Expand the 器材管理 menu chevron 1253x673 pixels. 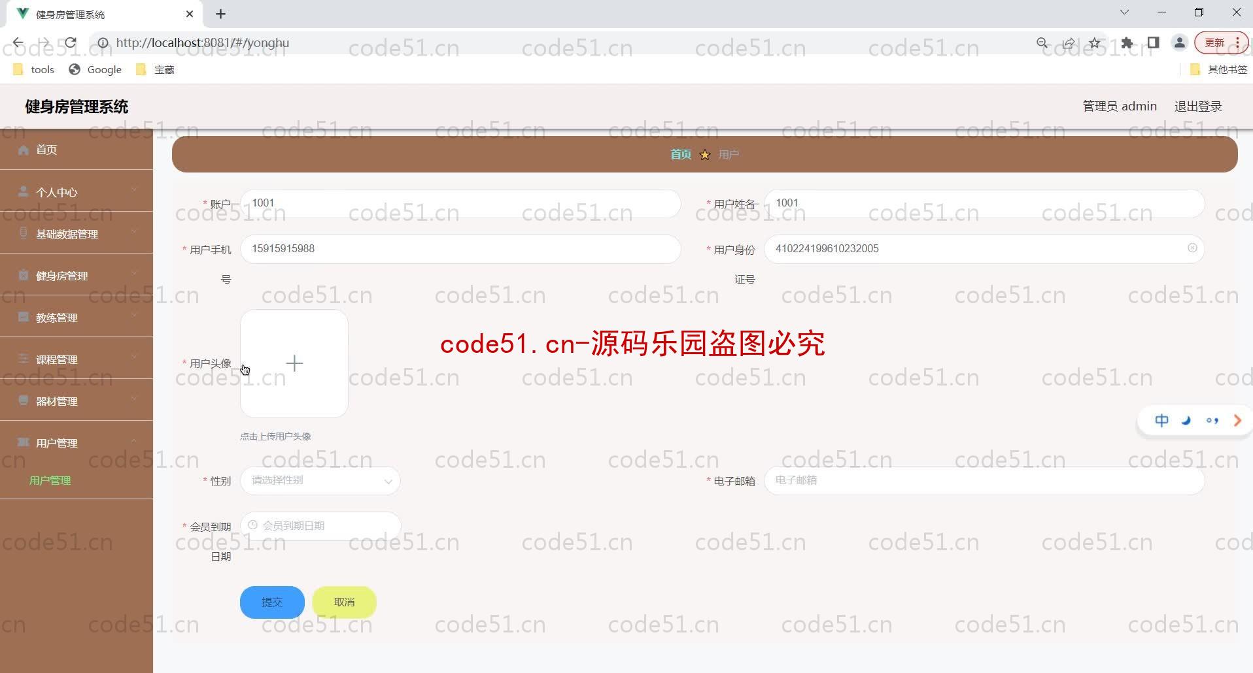(x=134, y=399)
